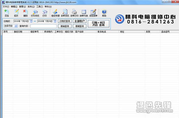The width and height of the screenshot is (179, 118).
Task: Click the end date spinner arrows
Action: point(55,21)
